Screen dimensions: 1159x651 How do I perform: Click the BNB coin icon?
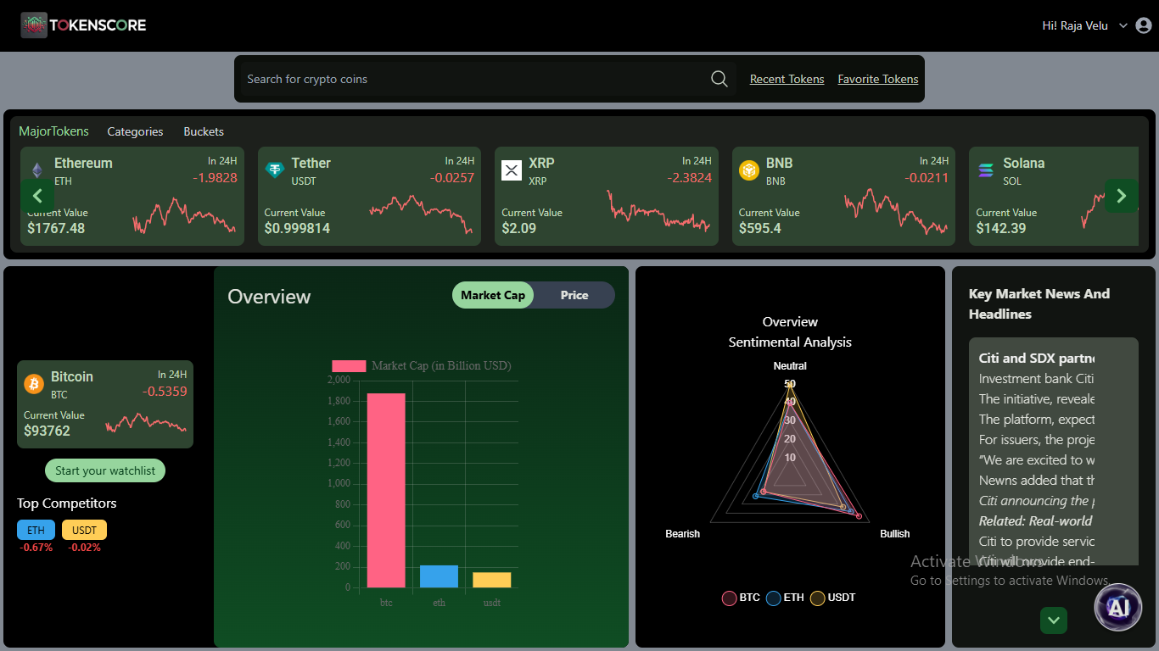click(x=748, y=170)
